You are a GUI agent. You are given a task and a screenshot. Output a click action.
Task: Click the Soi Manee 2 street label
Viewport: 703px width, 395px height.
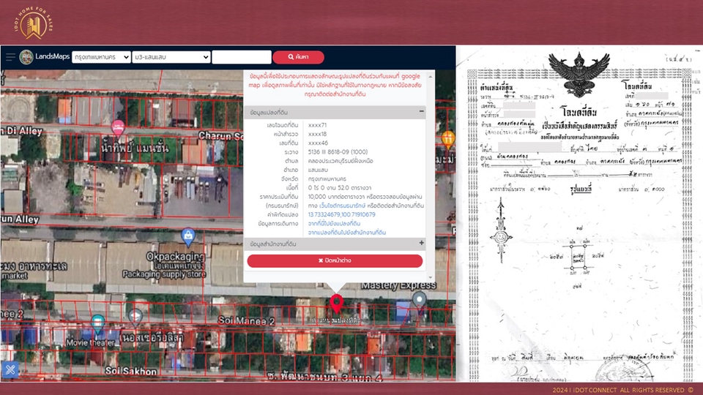pyautogui.click(x=246, y=320)
